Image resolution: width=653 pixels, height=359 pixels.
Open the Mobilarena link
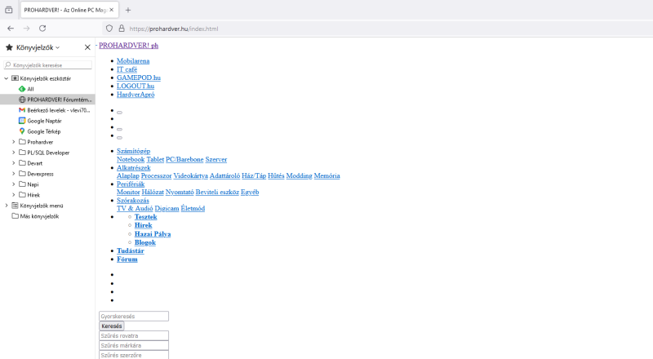click(x=133, y=61)
